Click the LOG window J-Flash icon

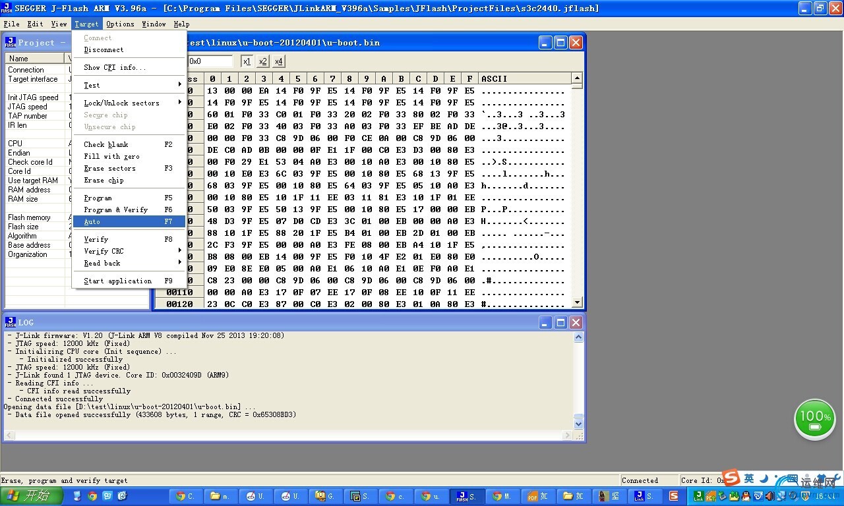point(11,322)
